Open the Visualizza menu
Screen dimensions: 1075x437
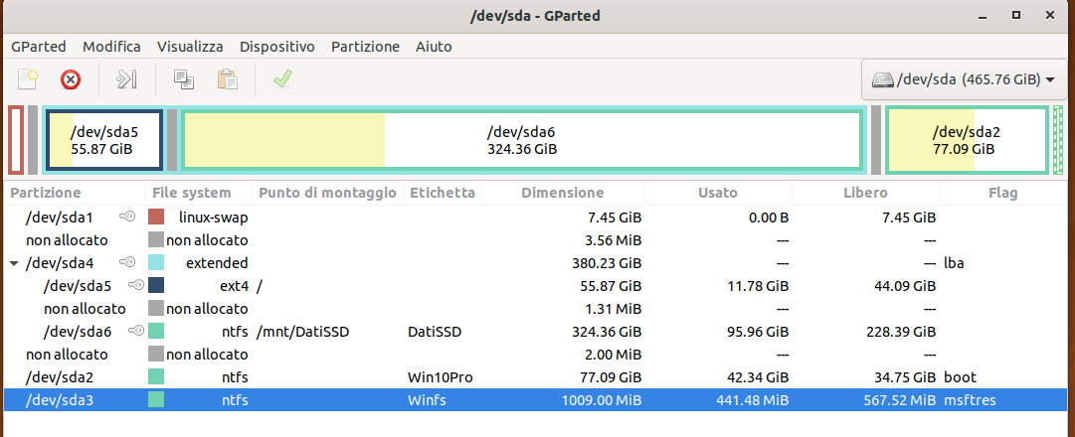pos(190,47)
